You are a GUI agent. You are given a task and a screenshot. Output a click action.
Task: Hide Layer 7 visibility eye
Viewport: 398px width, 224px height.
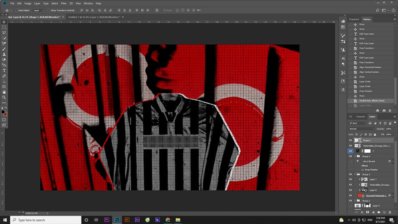coord(351,179)
